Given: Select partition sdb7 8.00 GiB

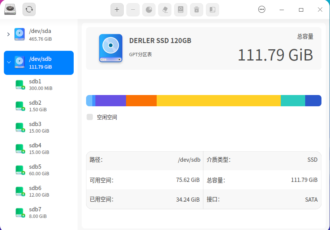Looking at the screenshot, I should click(39, 213).
